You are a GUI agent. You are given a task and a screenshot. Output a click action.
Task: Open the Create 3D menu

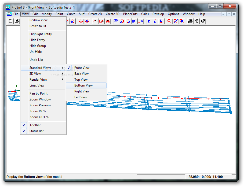point(112,14)
